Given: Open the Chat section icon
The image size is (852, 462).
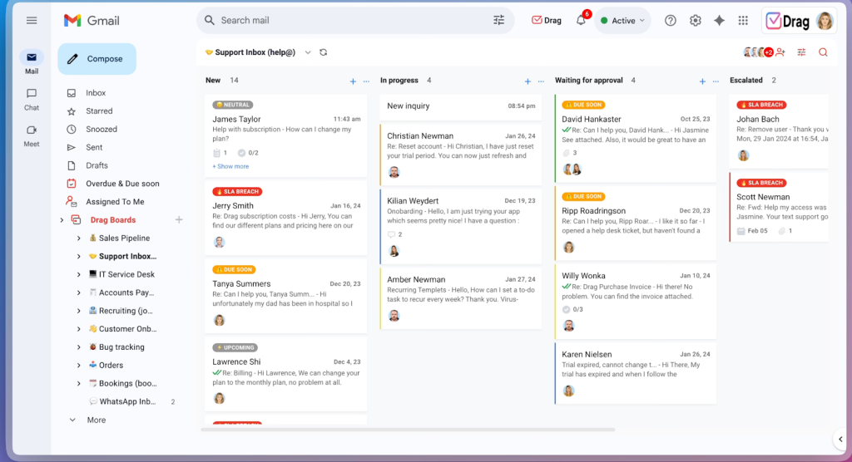Looking at the screenshot, I should click(x=32, y=93).
